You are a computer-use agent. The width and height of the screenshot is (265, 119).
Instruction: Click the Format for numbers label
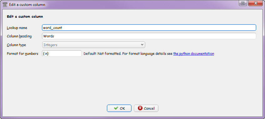23,54
